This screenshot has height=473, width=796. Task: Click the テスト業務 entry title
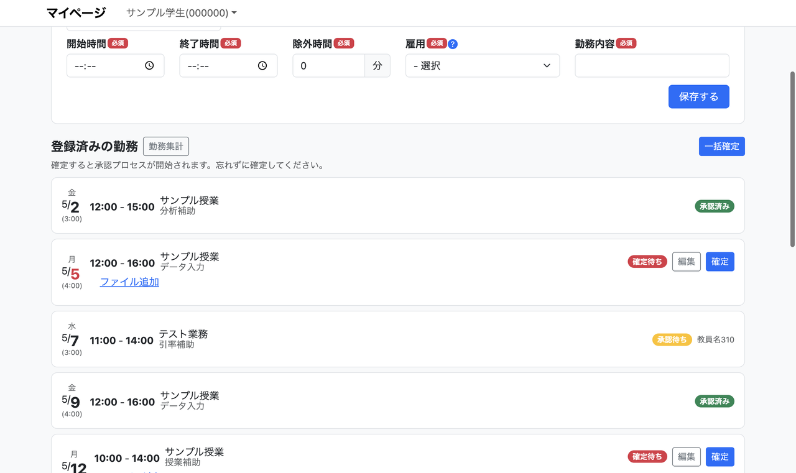click(x=183, y=334)
